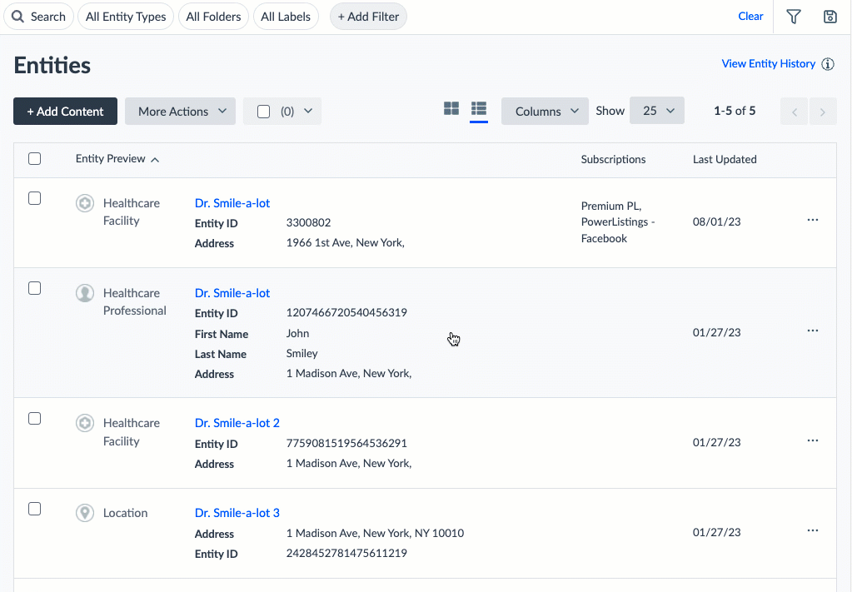Image resolution: width=852 pixels, height=592 pixels.
Task: Click the info icon beside View Entity History
Action: click(828, 64)
